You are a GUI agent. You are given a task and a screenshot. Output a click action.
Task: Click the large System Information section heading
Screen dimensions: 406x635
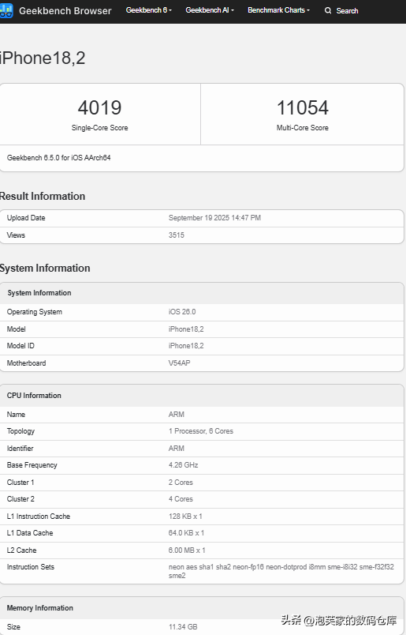tap(45, 268)
